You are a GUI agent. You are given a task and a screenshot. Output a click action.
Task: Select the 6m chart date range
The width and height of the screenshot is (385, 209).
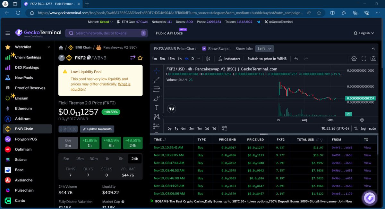point(184,128)
